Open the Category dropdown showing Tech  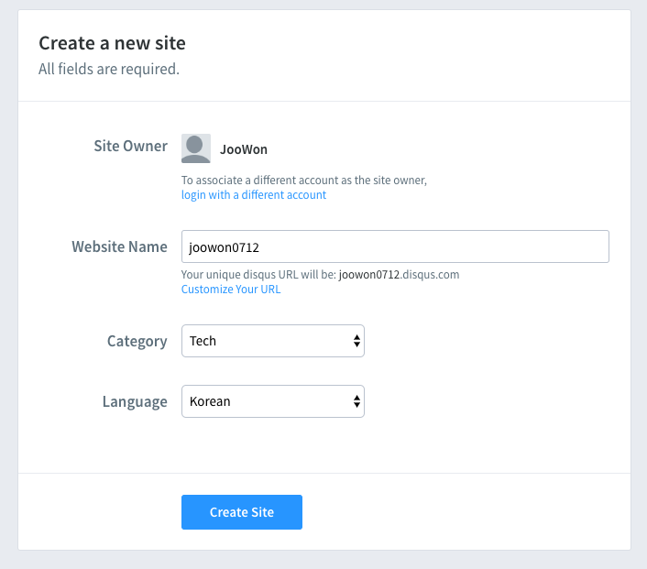pyautogui.click(x=273, y=341)
